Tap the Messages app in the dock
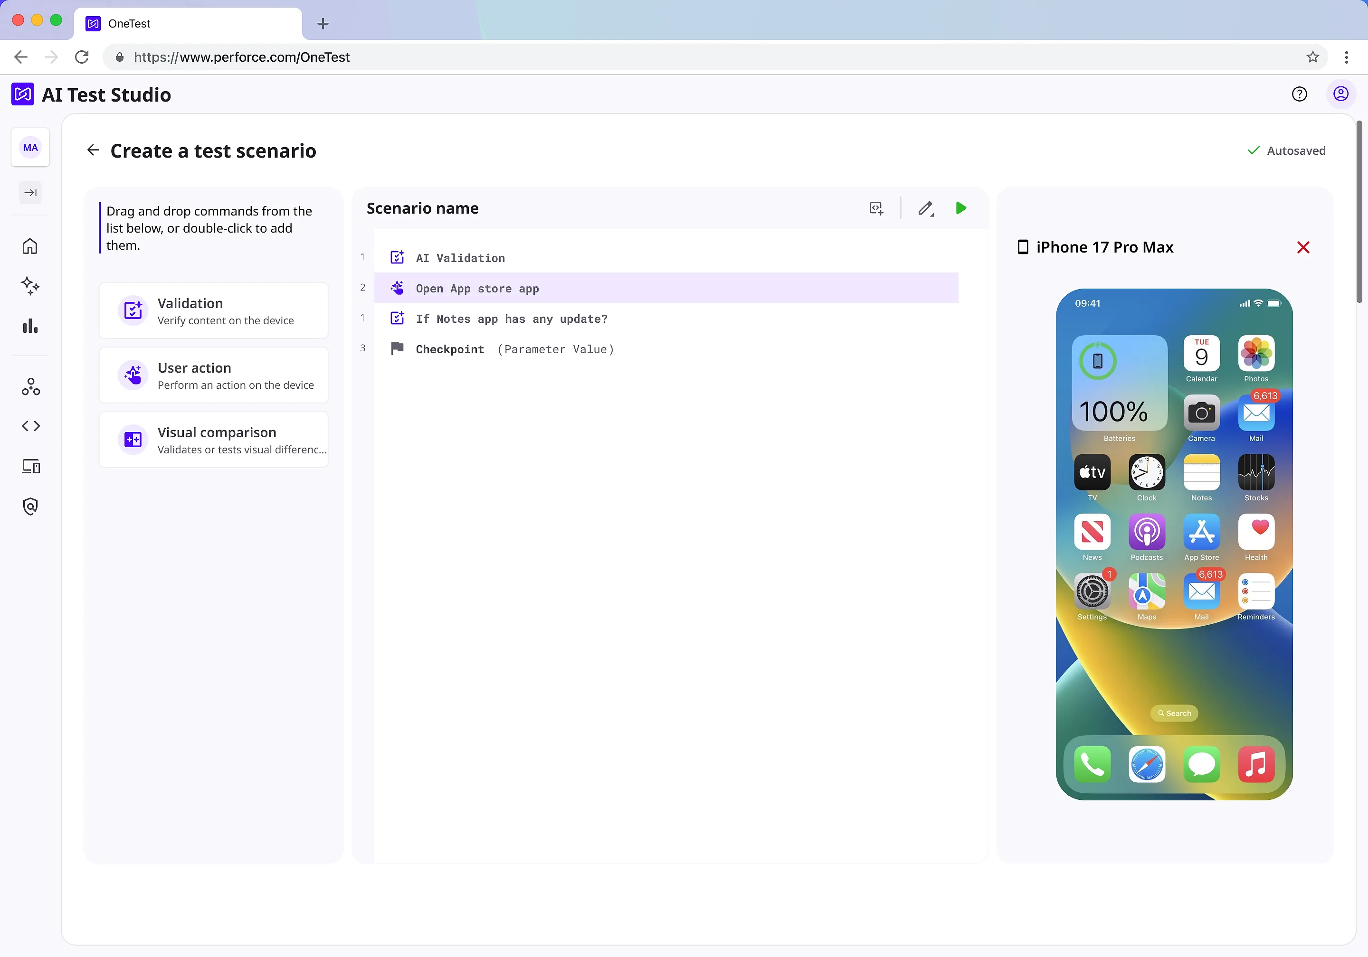Screen dimensions: 1368x957 pos(1201,764)
